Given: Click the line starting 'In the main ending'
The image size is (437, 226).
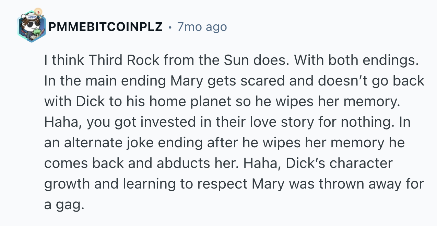Looking at the screenshot, I should [x=234, y=81].
